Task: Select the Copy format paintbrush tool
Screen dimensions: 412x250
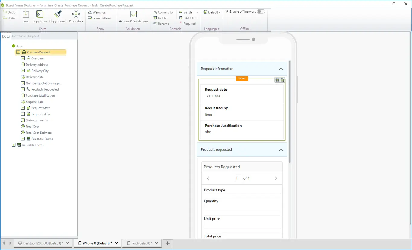Action: [x=58, y=14]
